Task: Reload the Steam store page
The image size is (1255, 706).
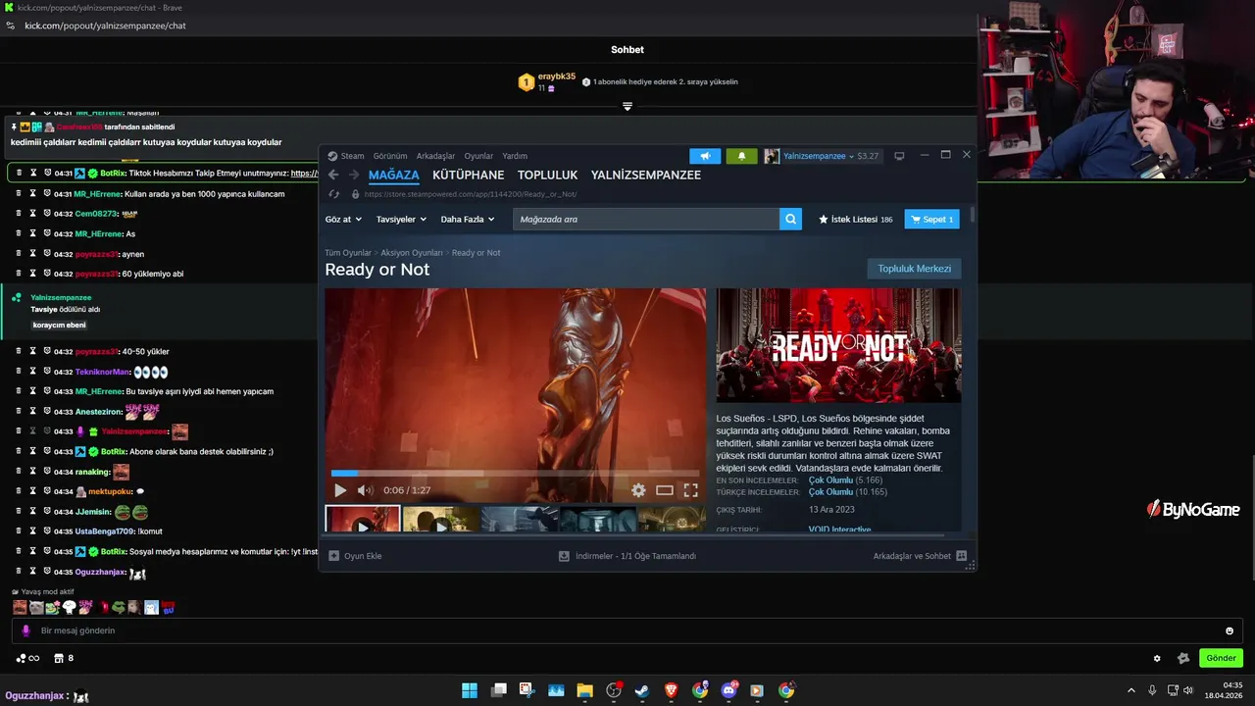Action: point(333,194)
